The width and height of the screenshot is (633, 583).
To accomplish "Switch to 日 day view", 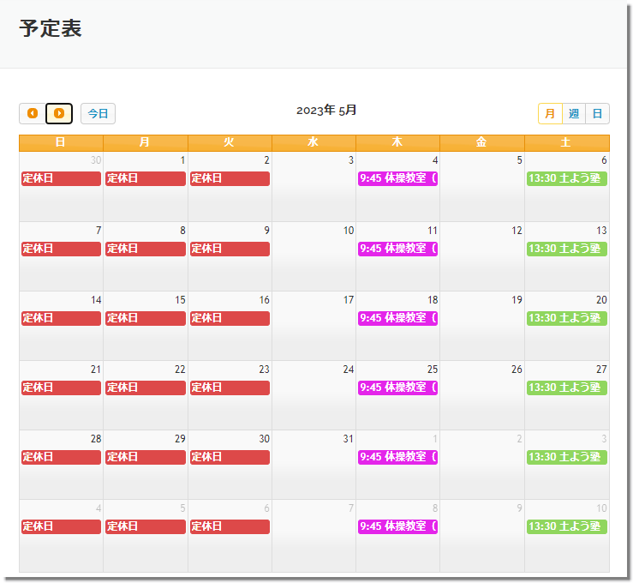I will coord(597,113).
